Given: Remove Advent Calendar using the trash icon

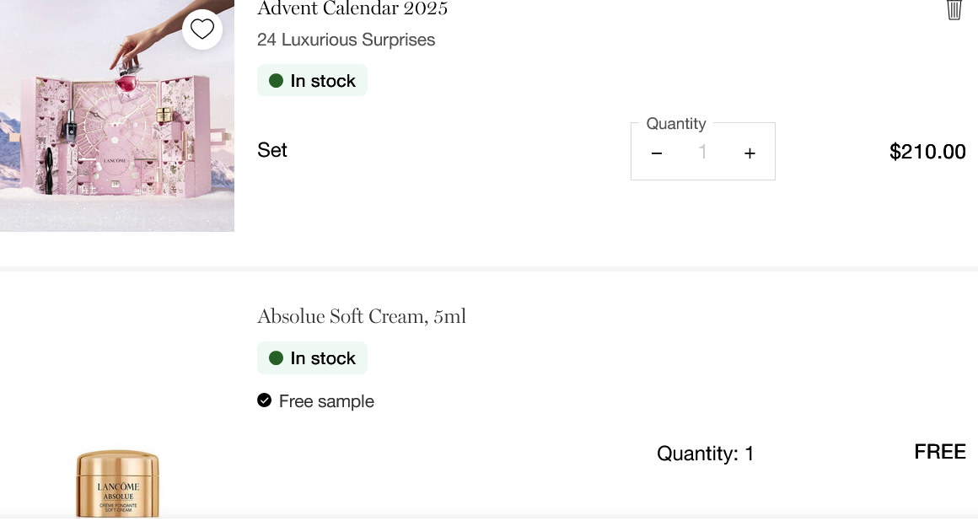Looking at the screenshot, I should [x=954, y=9].
